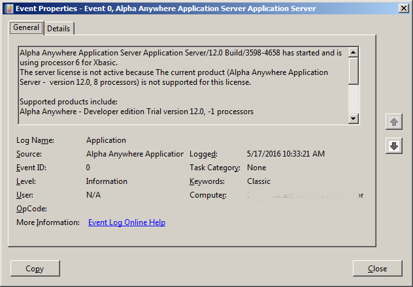
Task: Click 'The server license is not active' line
Action: (x=174, y=72)
